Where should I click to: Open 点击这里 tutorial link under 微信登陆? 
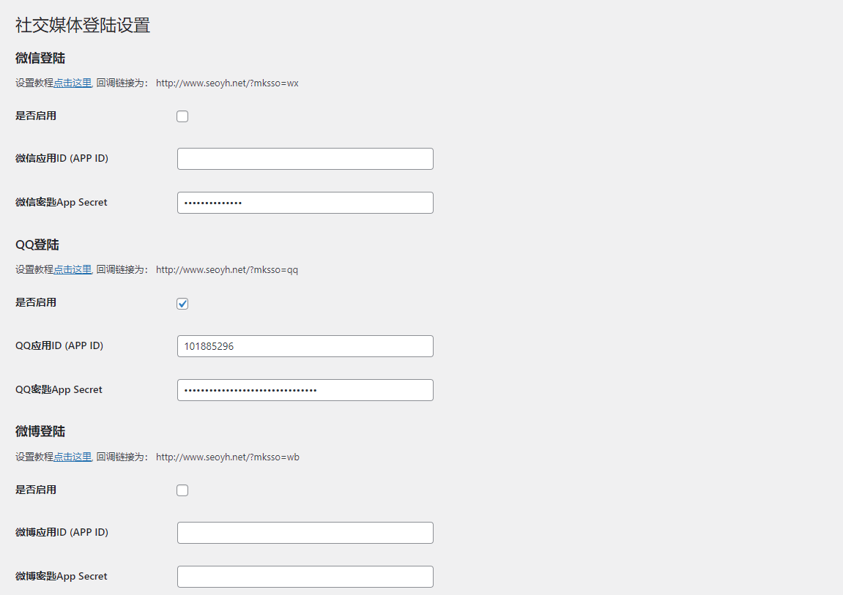pyautogui.click(x=73, y=83)
